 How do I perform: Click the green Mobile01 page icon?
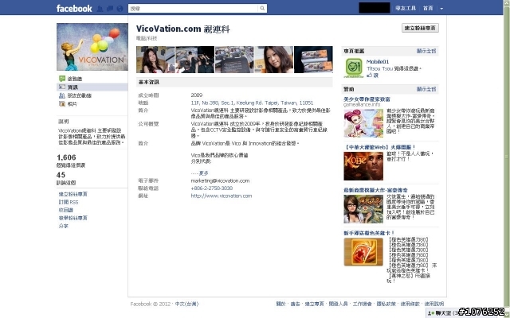click(x=354, y=68)
